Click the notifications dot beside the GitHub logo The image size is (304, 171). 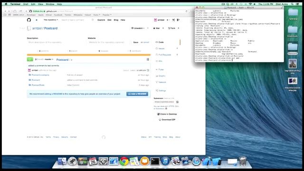tap(37, 20)
